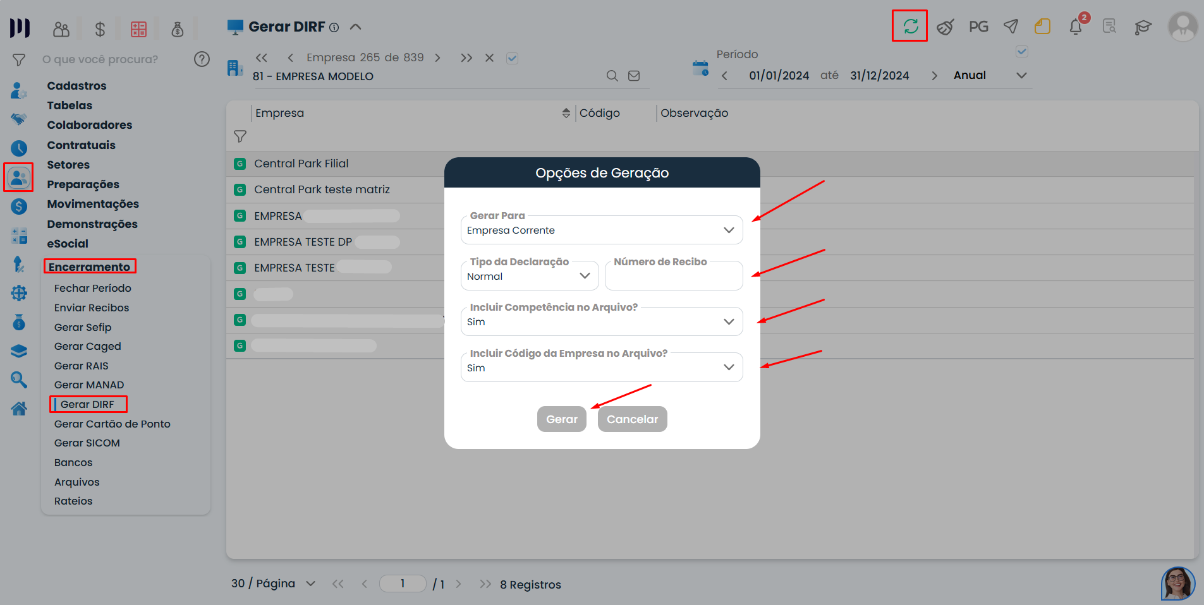
Task: Click the handshake icon in left sidebar
Action: 19,119
